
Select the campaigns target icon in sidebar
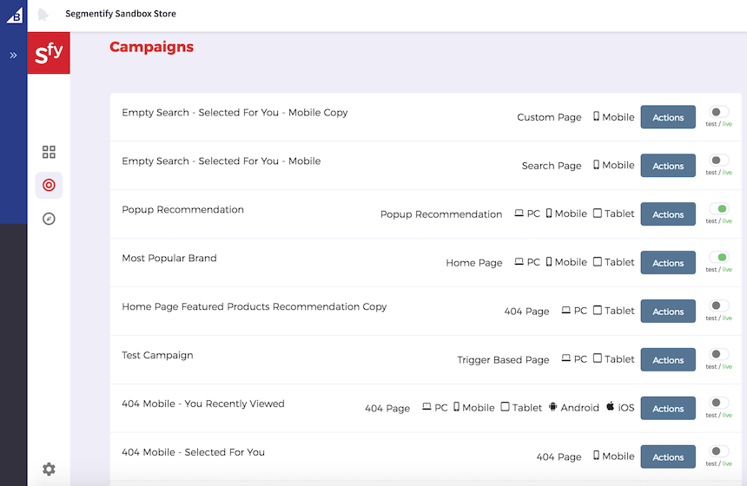[49, 185]
